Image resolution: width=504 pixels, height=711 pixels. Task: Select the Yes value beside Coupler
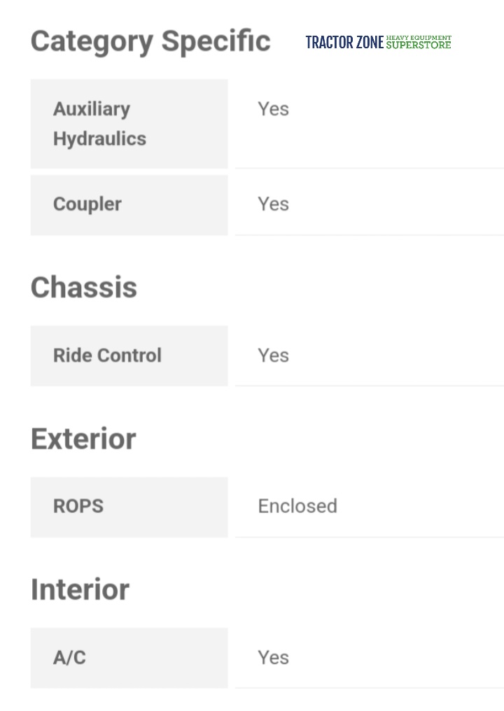tap(273, 204)
